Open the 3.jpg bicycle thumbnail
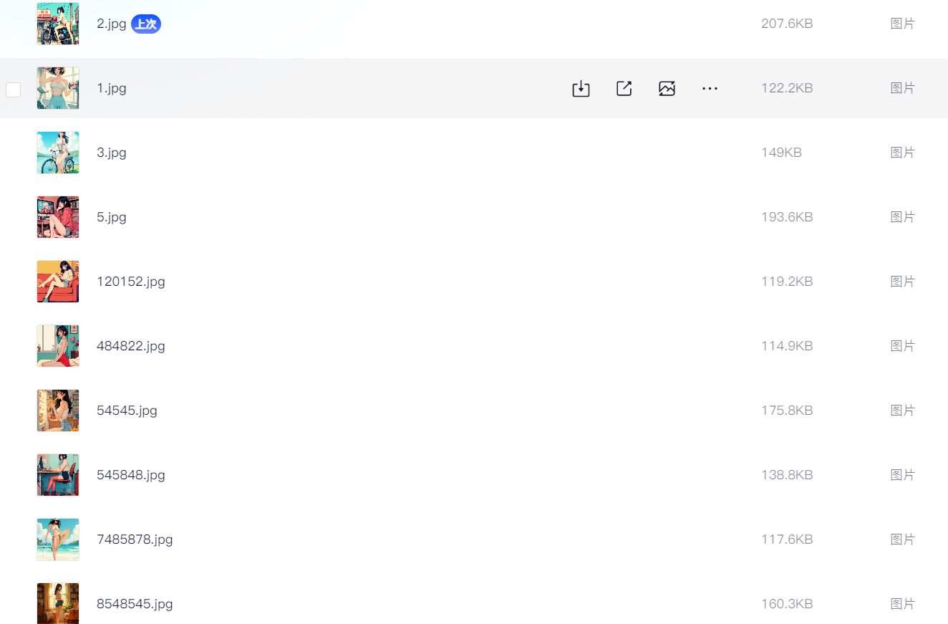The height and width of the screenshot is (624, 948). click(58, 153)
